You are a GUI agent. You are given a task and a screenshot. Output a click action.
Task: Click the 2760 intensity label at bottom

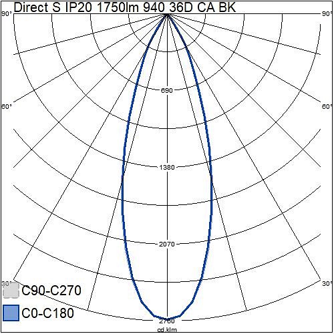point(167,321)
